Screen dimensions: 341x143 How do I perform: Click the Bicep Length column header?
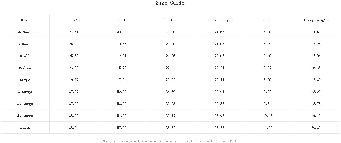[316, 20]
